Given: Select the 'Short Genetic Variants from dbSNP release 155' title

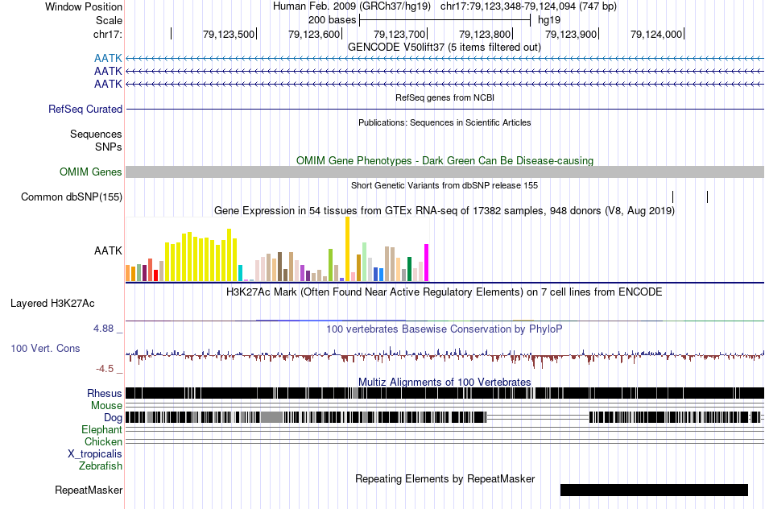Looking at the screenshot, I should pyautogui.click(x=445, y=185).
